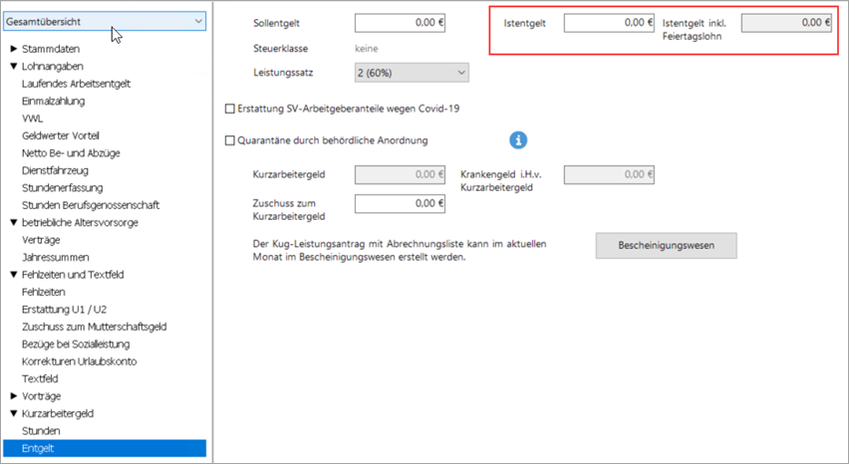Open the VWL tree entry
The height and width of the screenshot is (464, 849).
tap(33, 117)
